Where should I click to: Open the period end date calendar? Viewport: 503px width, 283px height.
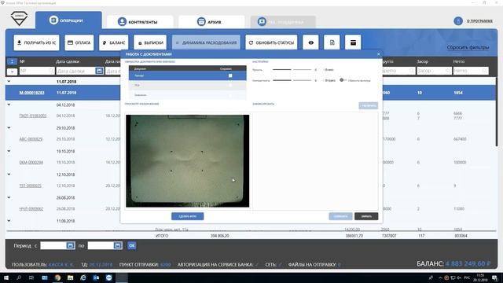pos(118,246)
